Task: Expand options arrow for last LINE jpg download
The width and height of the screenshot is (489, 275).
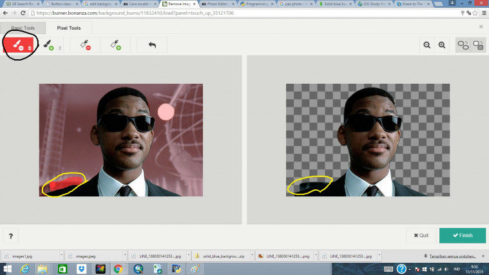Action: click(x=379, y=255)
